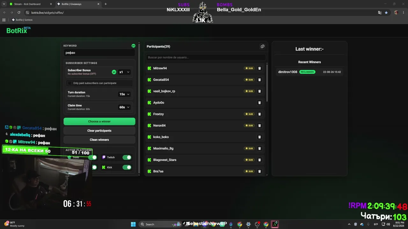
Task: Click the Kick platform icon beside Mitrew94
Action: pyautogui.click(x=149, y=68)
